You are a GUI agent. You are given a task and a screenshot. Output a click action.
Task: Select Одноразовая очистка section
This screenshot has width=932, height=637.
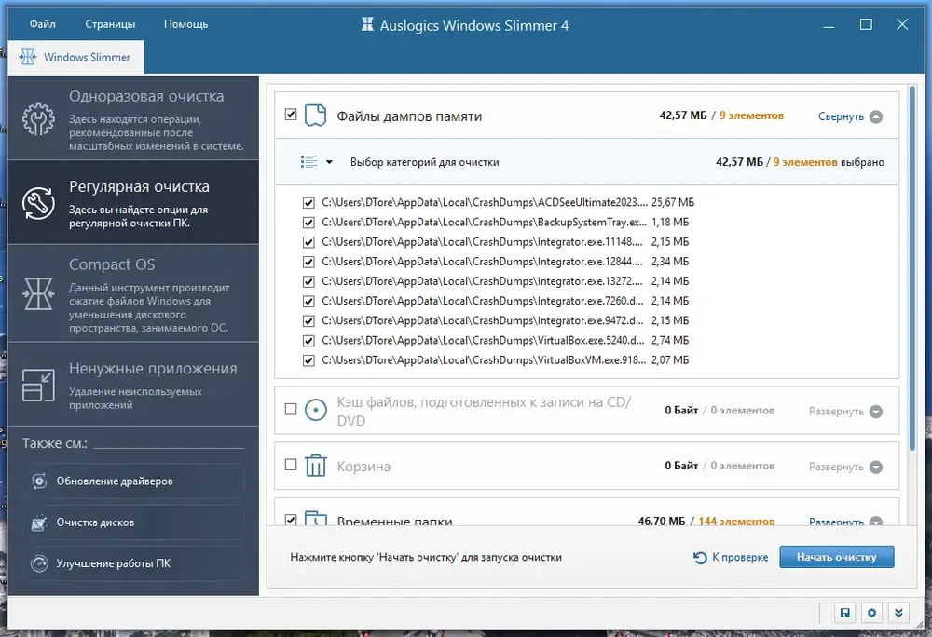click(x=133, y=118)
